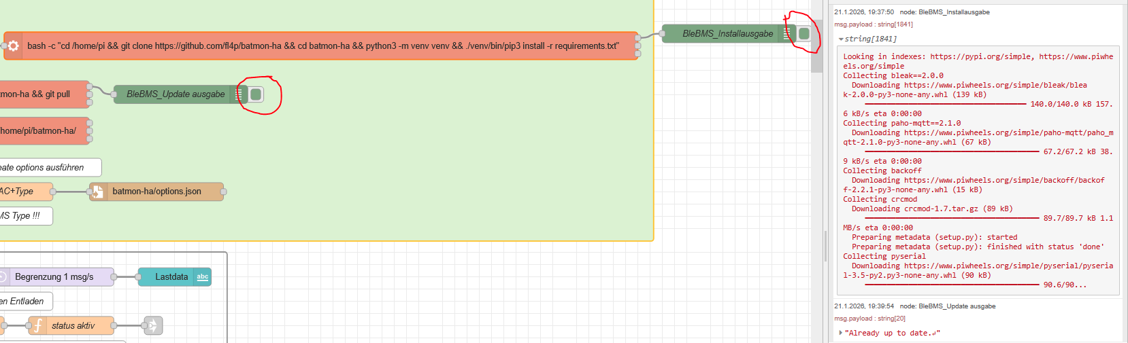The width and height of the screenshot is (1128, 343).
Task: Click node: BleBMS_Update ausgabe in debug header
Action: (x=947, y=306)
